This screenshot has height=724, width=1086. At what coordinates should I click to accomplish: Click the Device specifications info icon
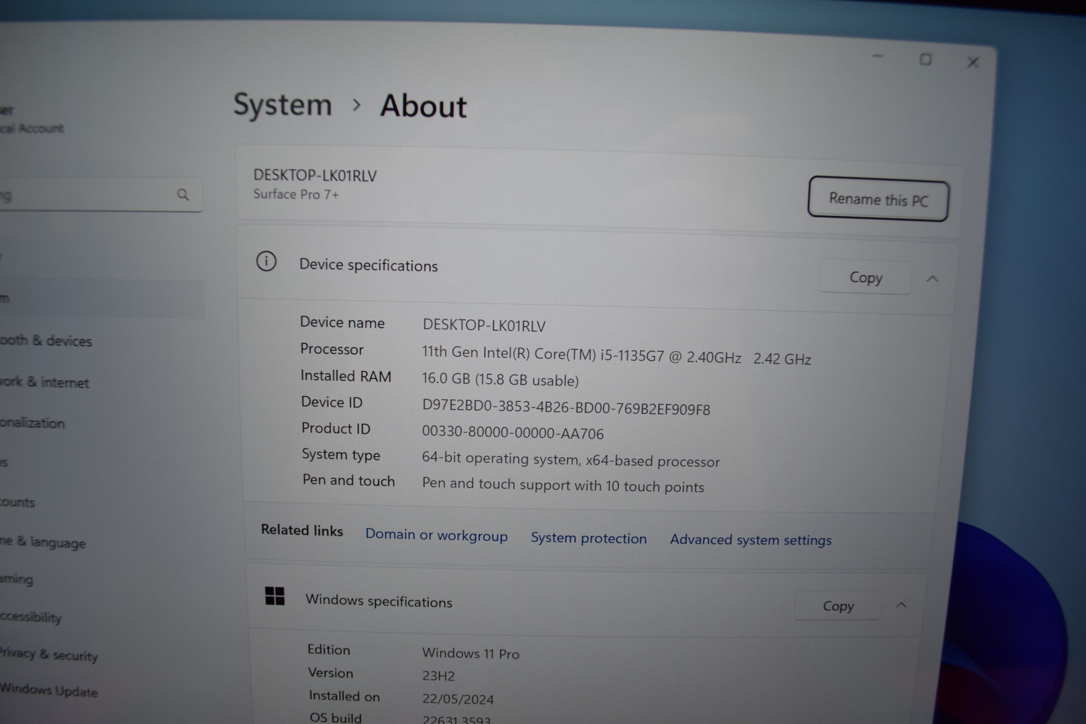(266, 261)
